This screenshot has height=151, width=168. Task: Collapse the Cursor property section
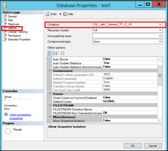49,94
